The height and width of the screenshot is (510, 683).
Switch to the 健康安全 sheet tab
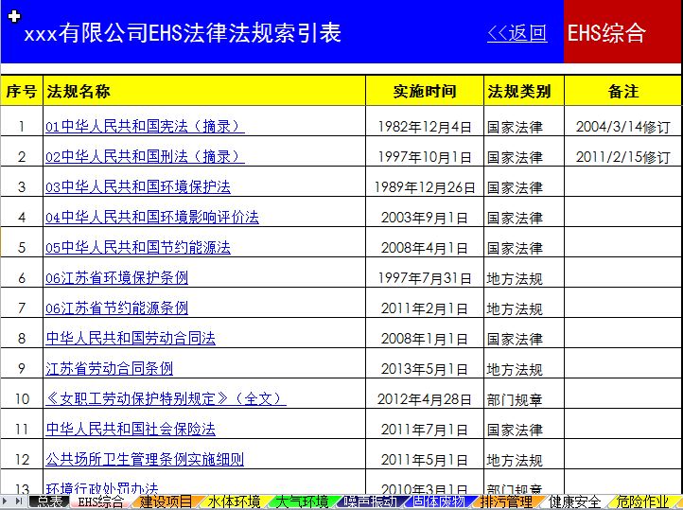(x=574, y=501)
